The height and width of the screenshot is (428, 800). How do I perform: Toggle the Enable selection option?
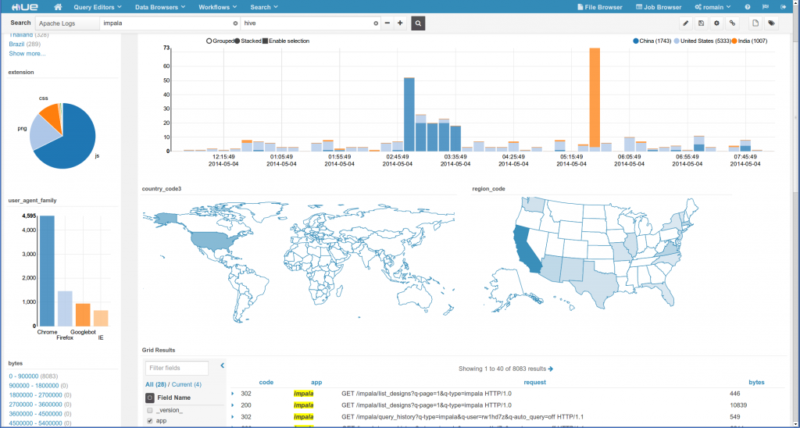(266, 40)
